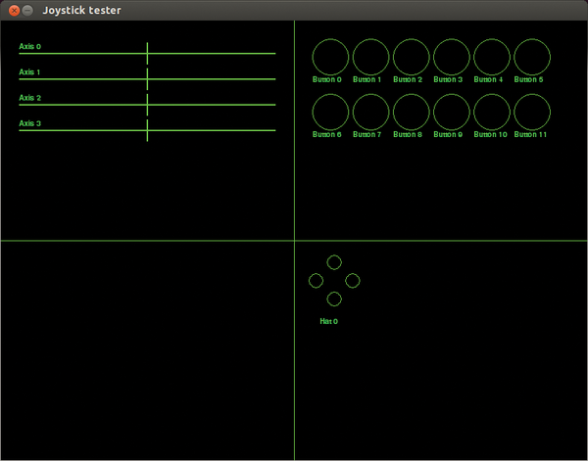Click the Axis 2 slider marker
Image resolution: width=588 pixels, height=461 pixels.
[147, 105]
